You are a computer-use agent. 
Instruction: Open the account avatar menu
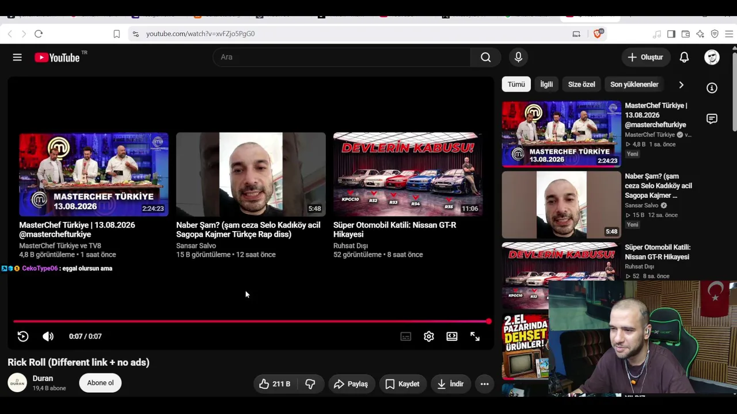click(x=712, y=57)
